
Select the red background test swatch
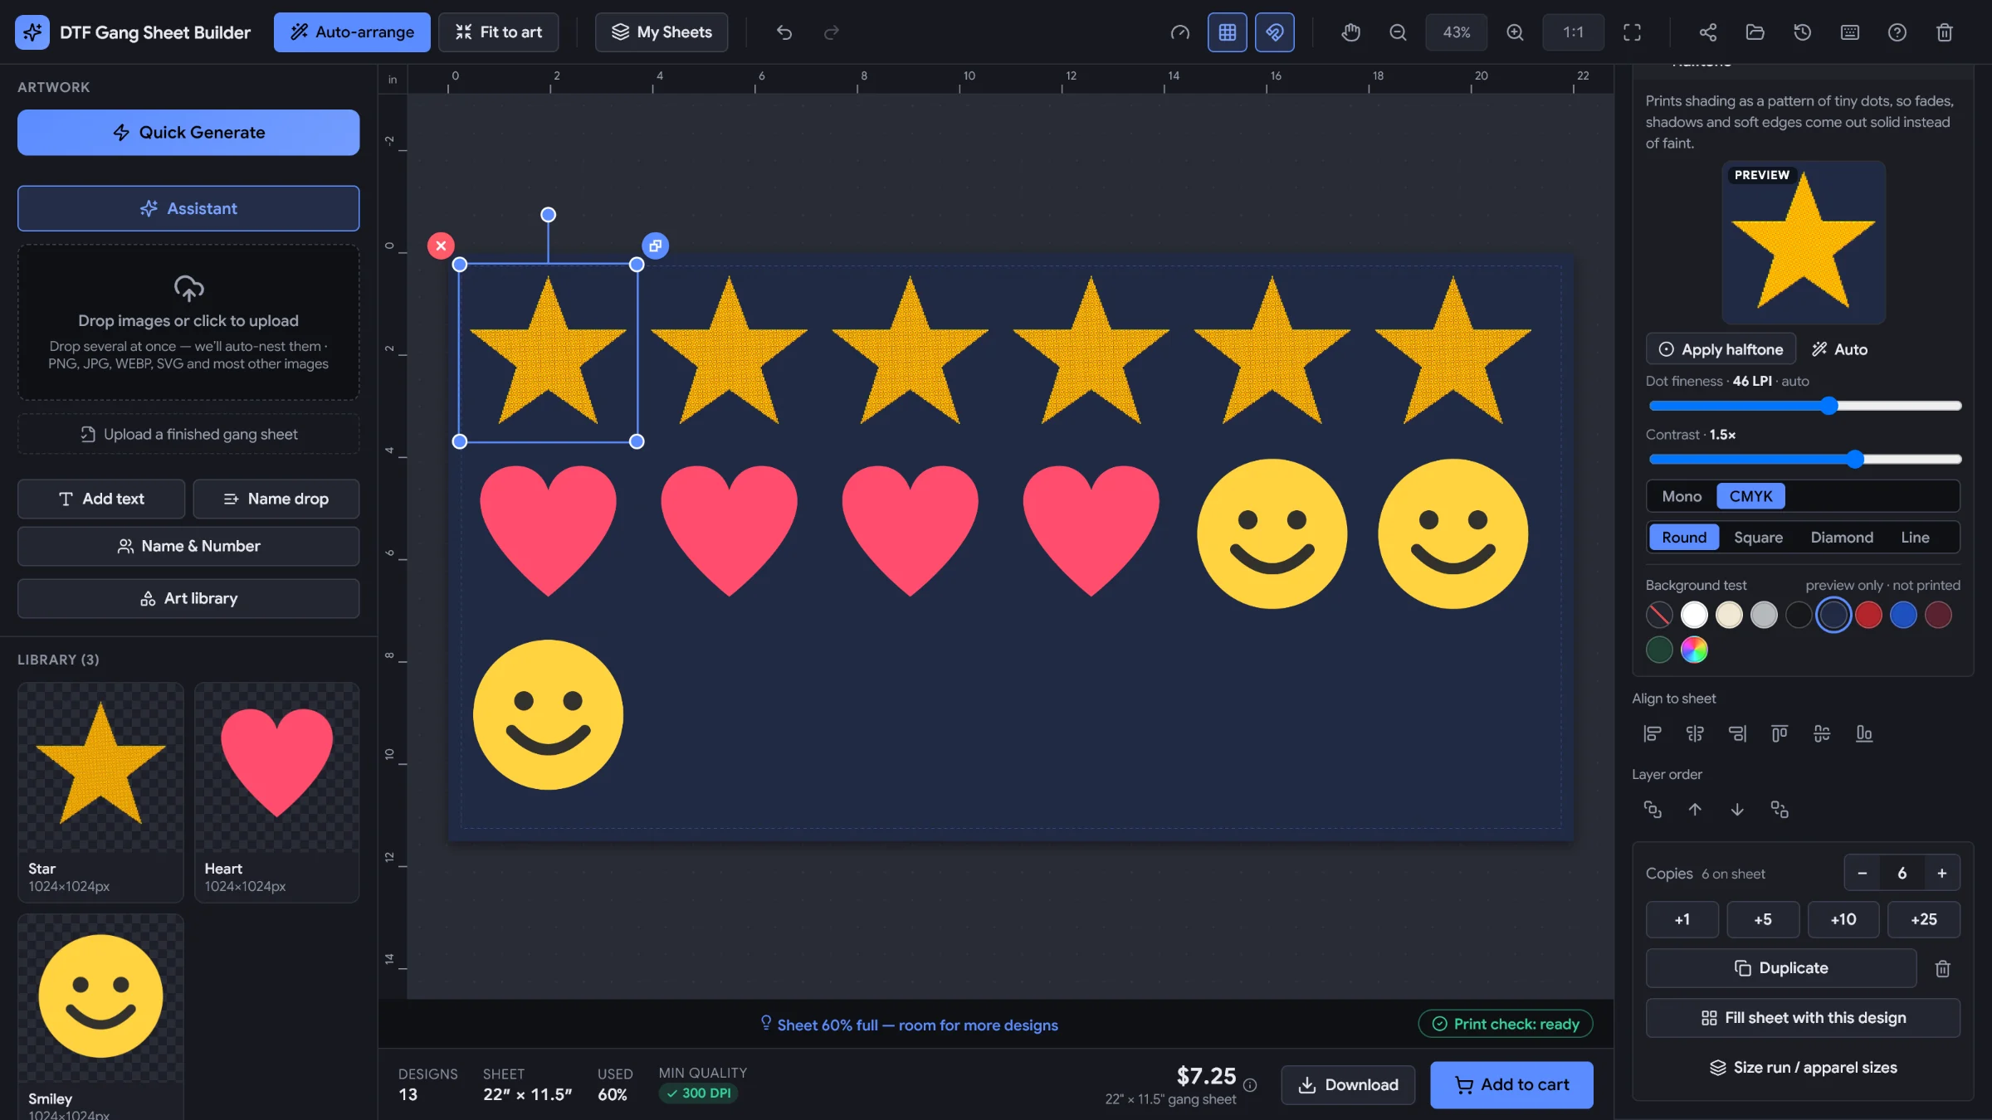click(x=1867, y=615)
